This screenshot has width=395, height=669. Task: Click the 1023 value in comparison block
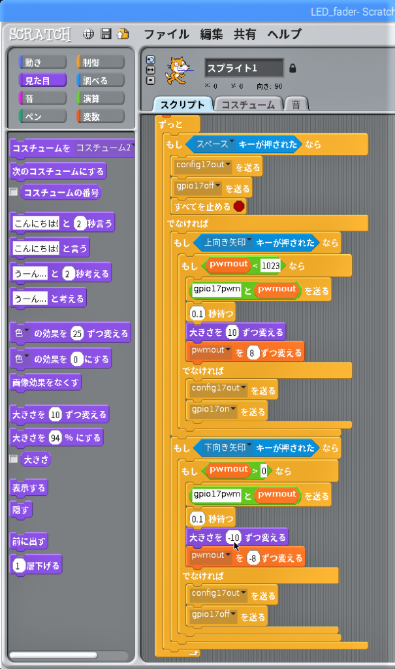point(270,266)
